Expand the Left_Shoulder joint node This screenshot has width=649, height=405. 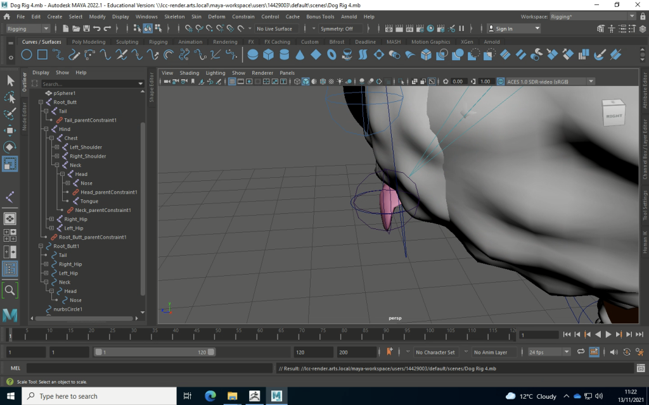pos(56,147)
